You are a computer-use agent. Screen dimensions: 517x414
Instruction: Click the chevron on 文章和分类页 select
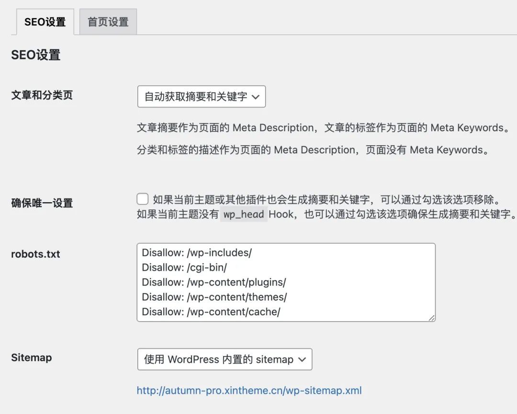coord(256,97)
